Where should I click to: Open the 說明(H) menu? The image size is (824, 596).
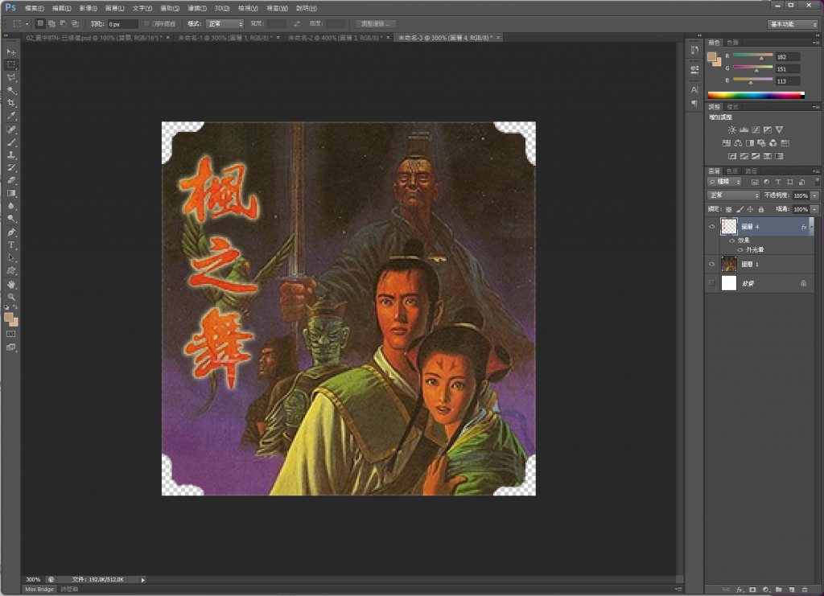pyautogui.click(x=307, y=8)
